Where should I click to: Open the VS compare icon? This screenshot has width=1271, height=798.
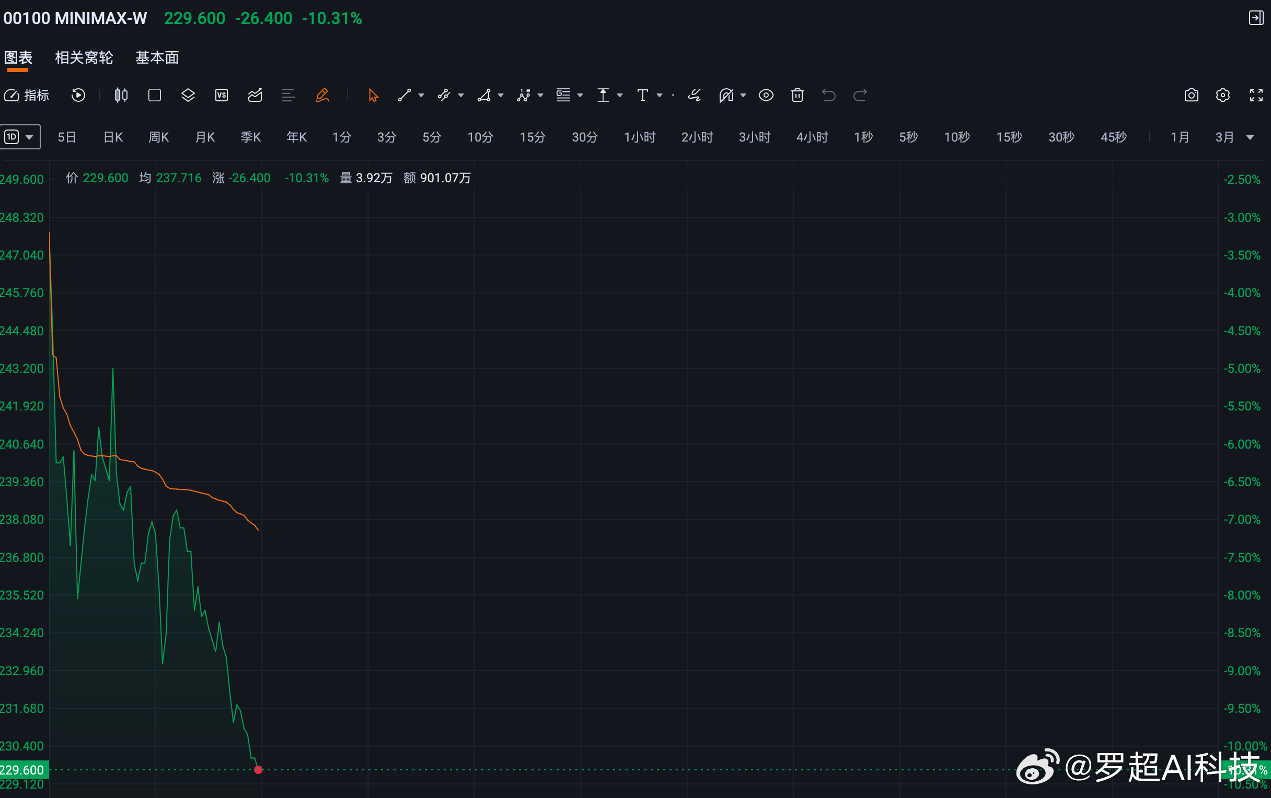[x=221, y=95]
